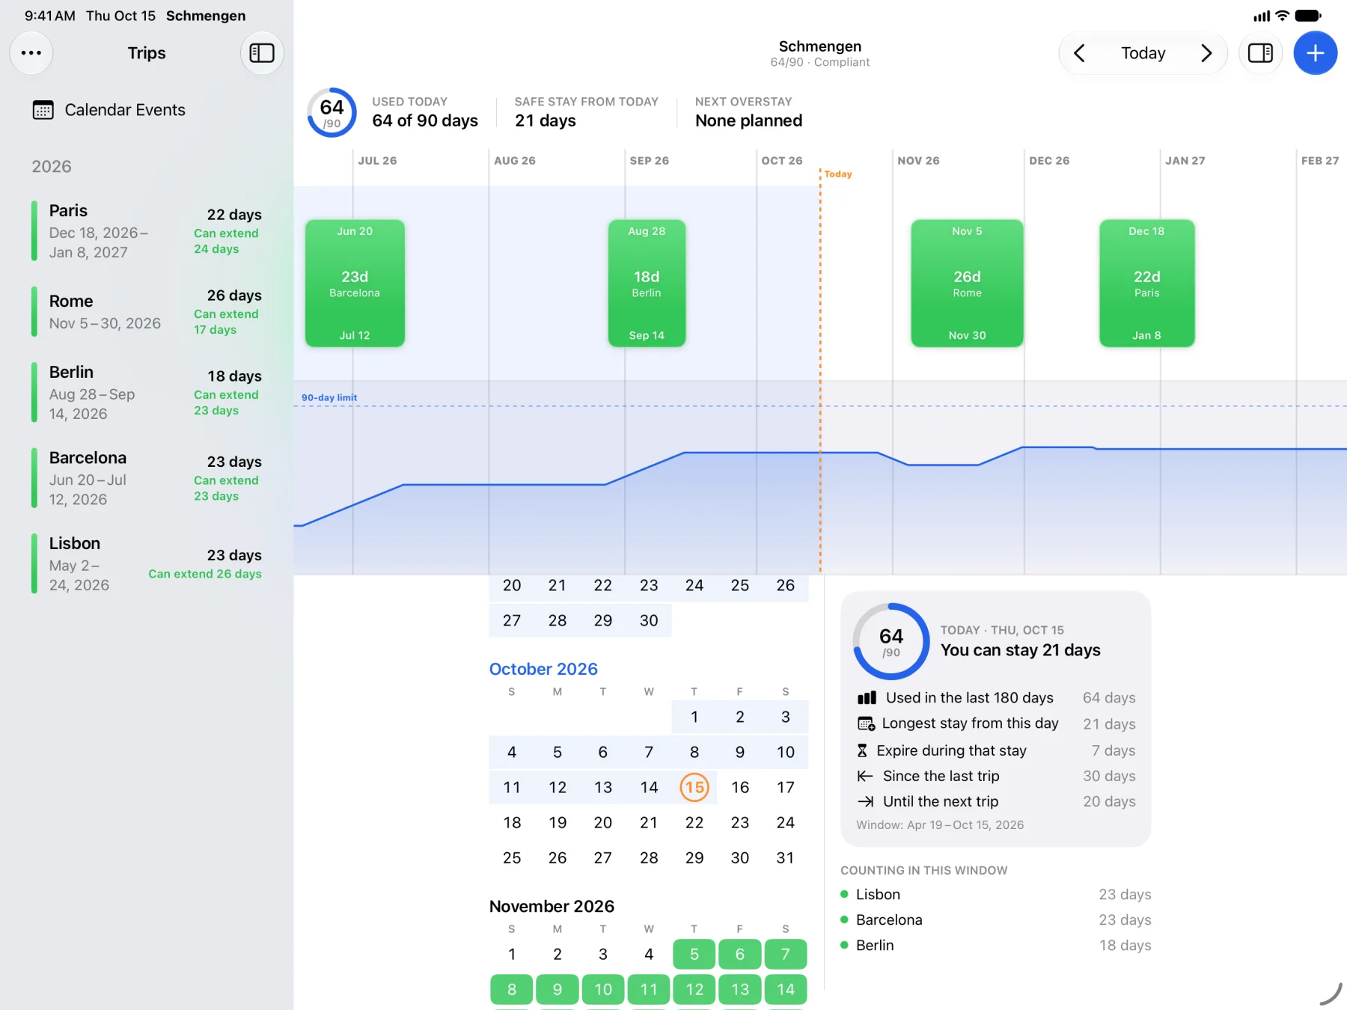Click Lisbon in counting window list

pos(995,894)
